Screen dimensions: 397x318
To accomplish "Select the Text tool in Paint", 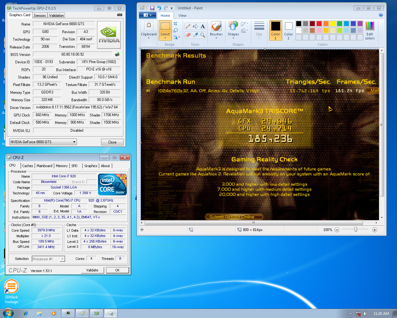I will pos(203,26).
